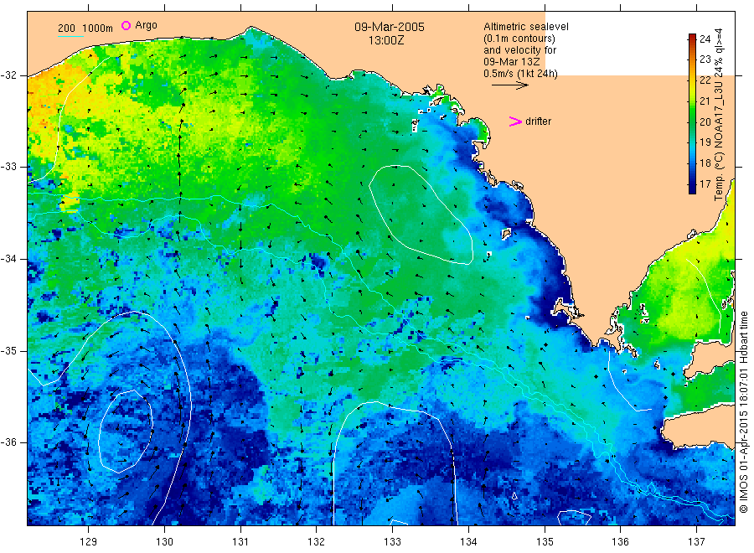Screen dimensions: 754x553
Task: Click the longitude label 131
Action: [240, 541]
